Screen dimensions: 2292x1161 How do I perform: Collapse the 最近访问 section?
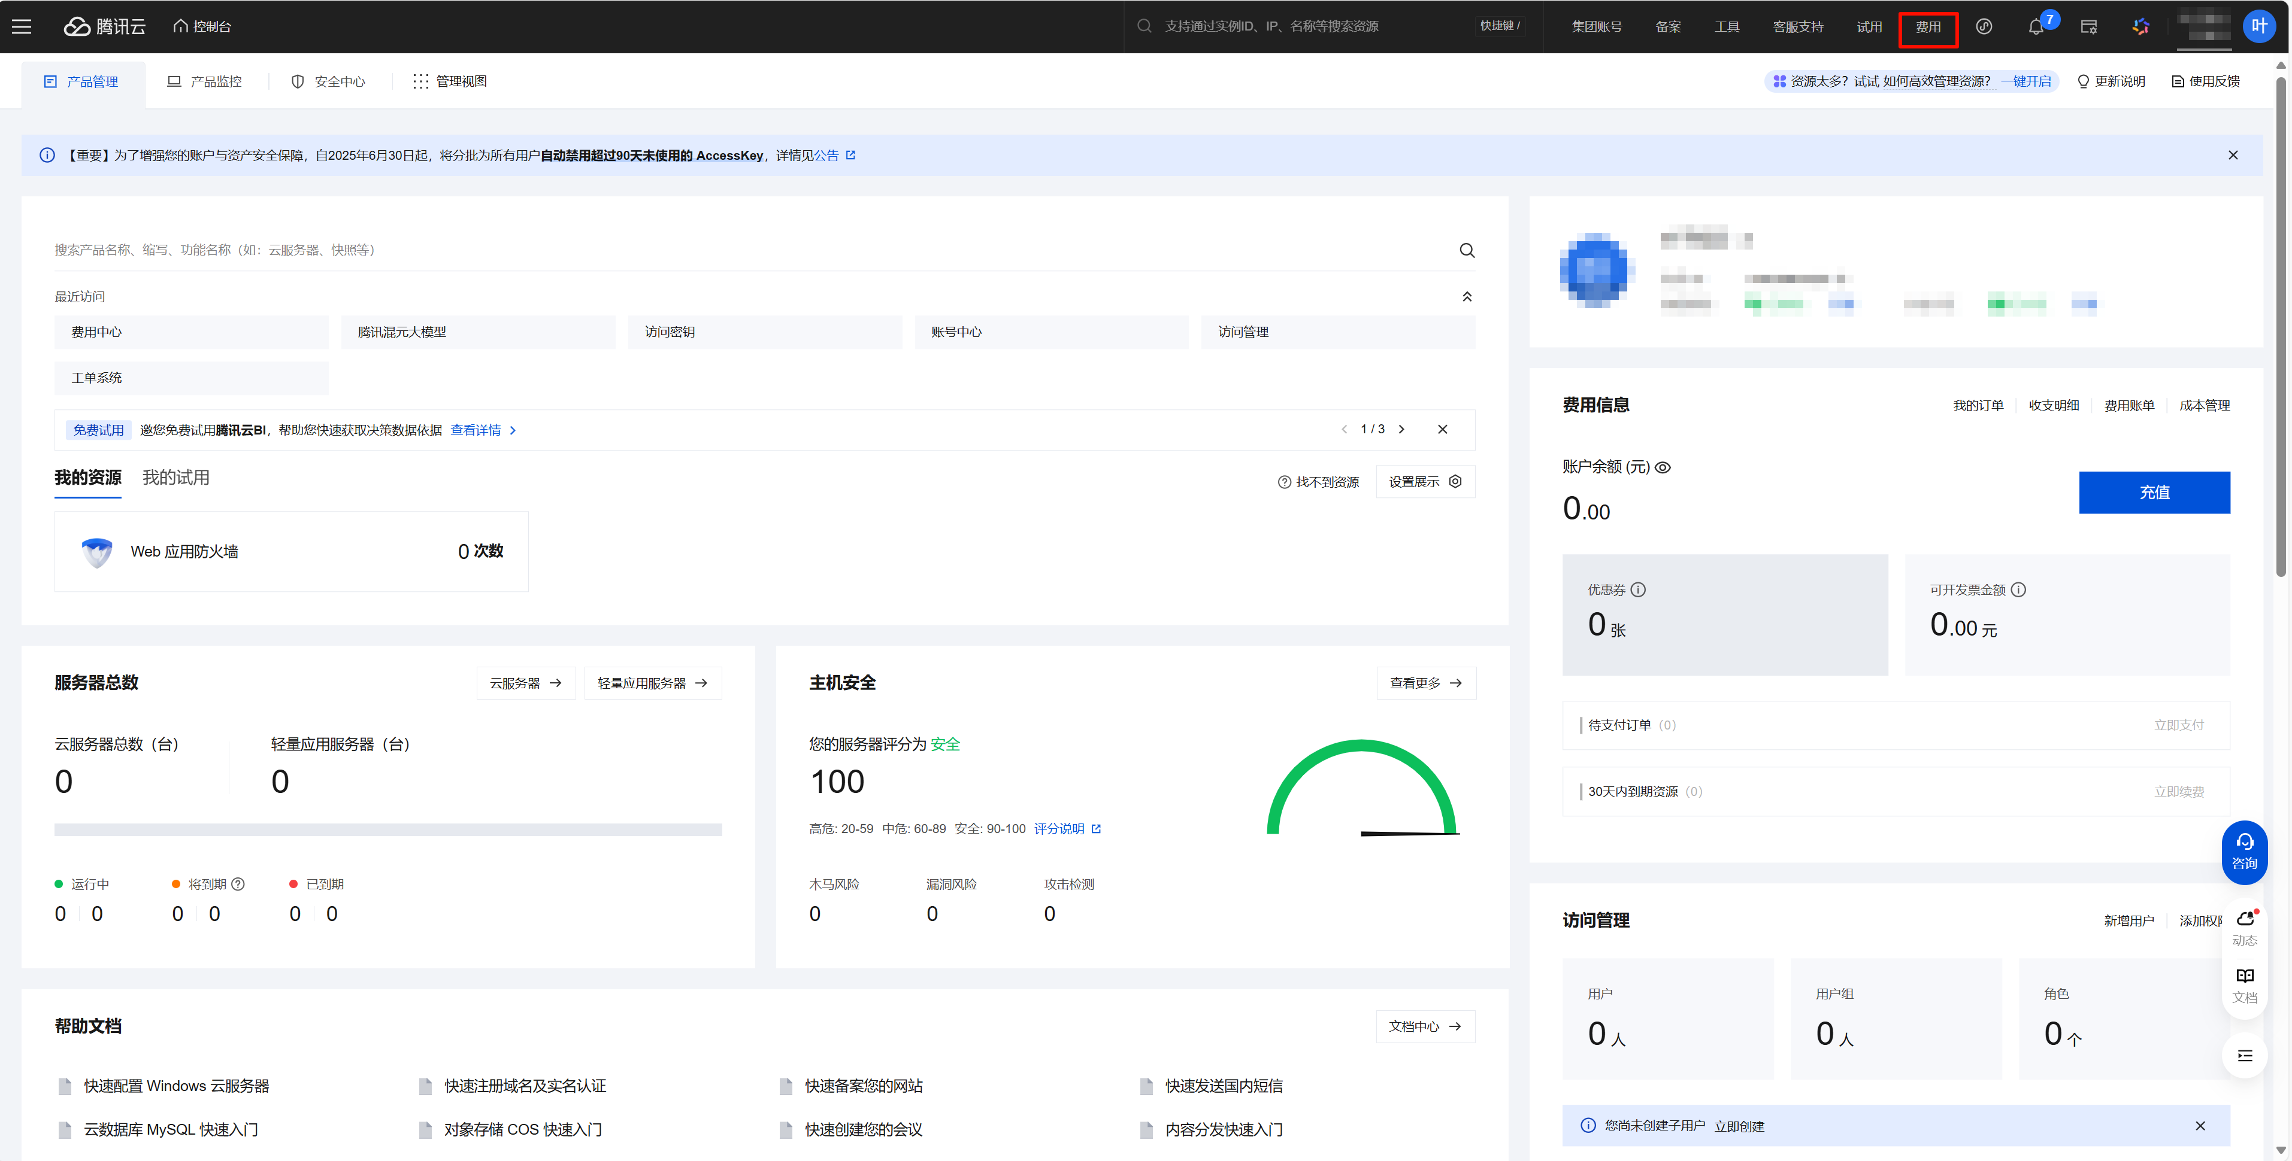click(x=1466, y=297)
